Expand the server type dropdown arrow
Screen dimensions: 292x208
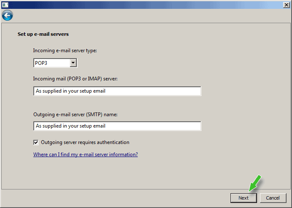tap(73, 63)
